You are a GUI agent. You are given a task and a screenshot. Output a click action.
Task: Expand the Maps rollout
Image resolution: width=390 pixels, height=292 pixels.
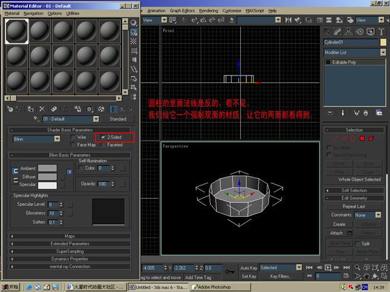pos(70,236)
